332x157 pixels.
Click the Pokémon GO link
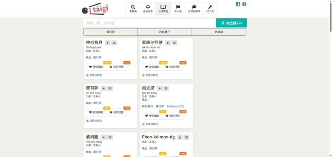pos(175,107)
